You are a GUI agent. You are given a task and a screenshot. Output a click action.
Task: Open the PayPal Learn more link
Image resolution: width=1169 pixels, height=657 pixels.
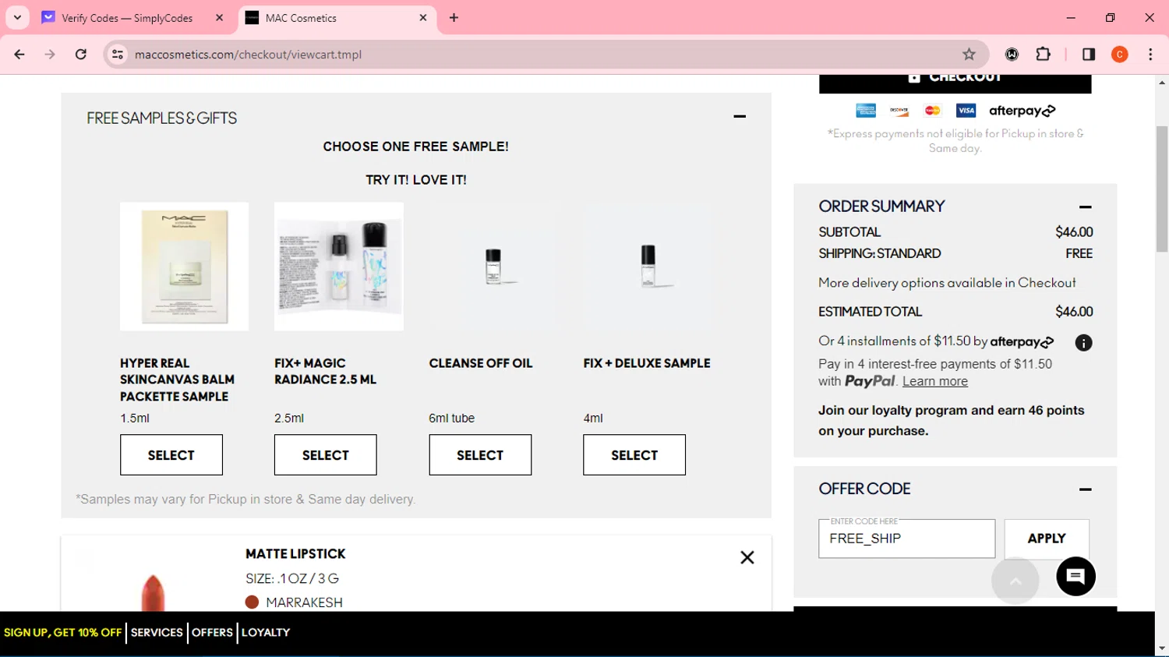click(x=935, y=381)
